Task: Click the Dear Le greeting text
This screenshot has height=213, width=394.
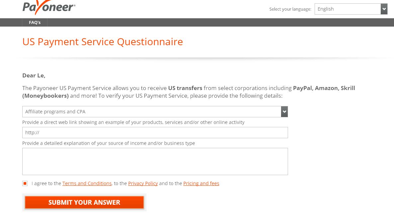Action: click(x=34, y=75)
